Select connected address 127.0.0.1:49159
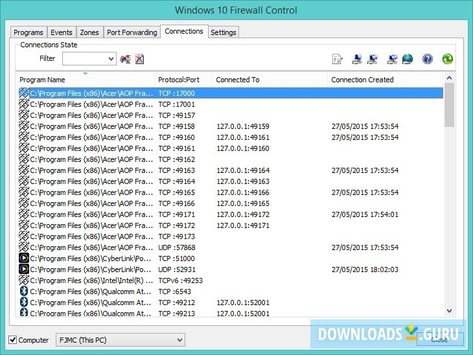473x355 pixels. tap(243, 126)
